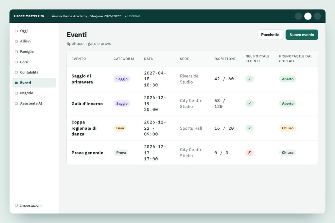335x223 pixels.
Task: Click Aperto badge for Galà d'inverno
Action: (287, 104)
